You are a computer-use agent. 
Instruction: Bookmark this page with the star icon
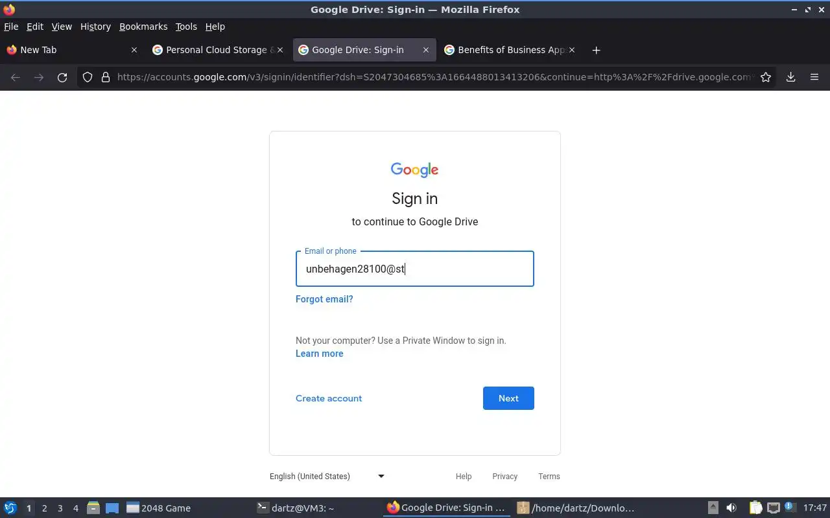pos(766,77)
